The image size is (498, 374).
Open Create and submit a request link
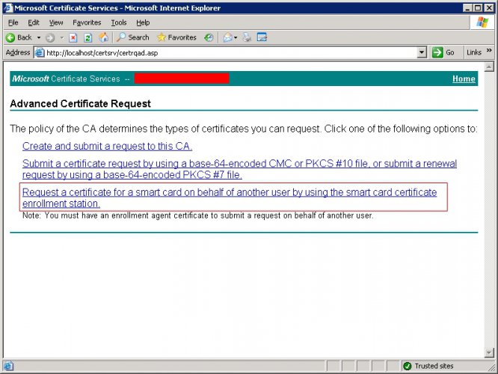(x=108, y=146)
